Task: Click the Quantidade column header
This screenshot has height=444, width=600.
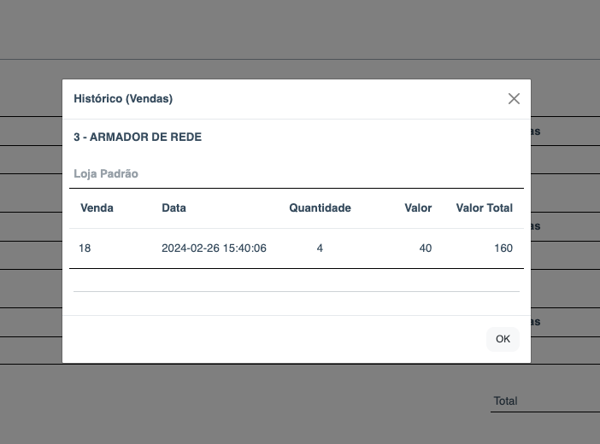Action: coord(320,208)
